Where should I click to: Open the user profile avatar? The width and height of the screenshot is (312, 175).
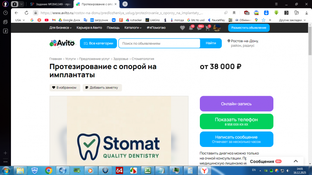[217, 28]
